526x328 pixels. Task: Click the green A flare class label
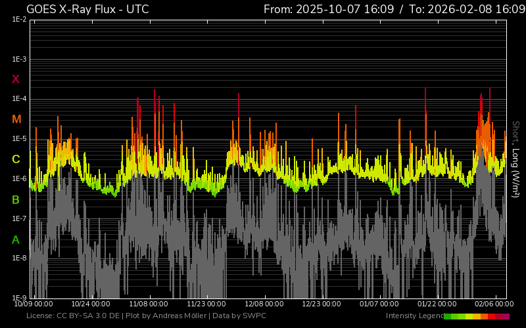coord(16,239)
